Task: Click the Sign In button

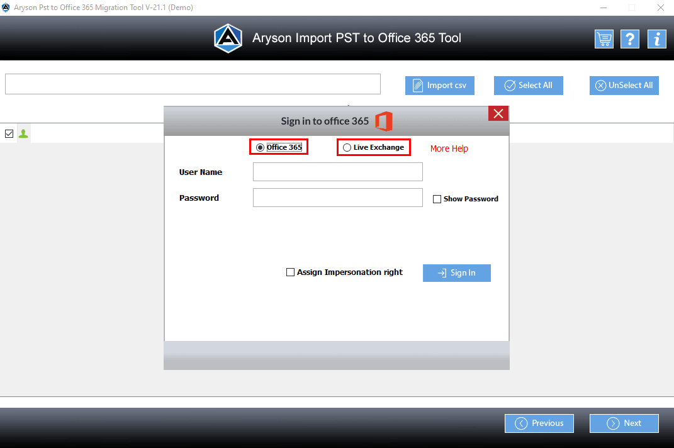Action: 456,273
